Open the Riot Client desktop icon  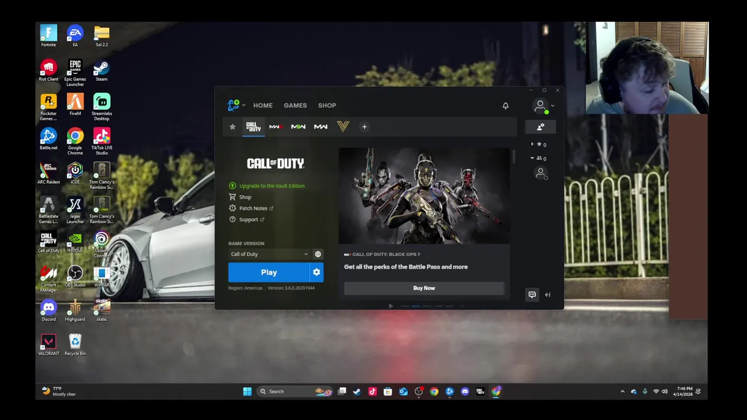pyautogui.click(x=48, y=70)
